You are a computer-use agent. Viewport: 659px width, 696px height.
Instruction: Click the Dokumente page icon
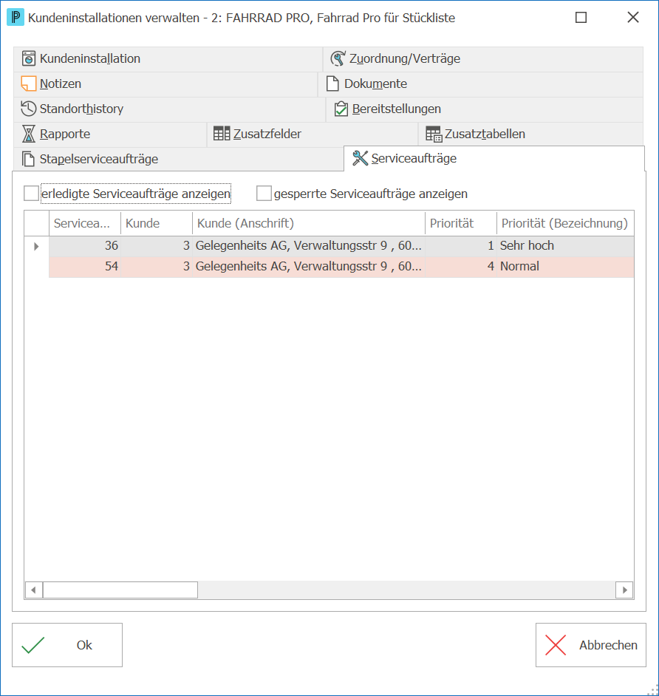tap(332, 83)
